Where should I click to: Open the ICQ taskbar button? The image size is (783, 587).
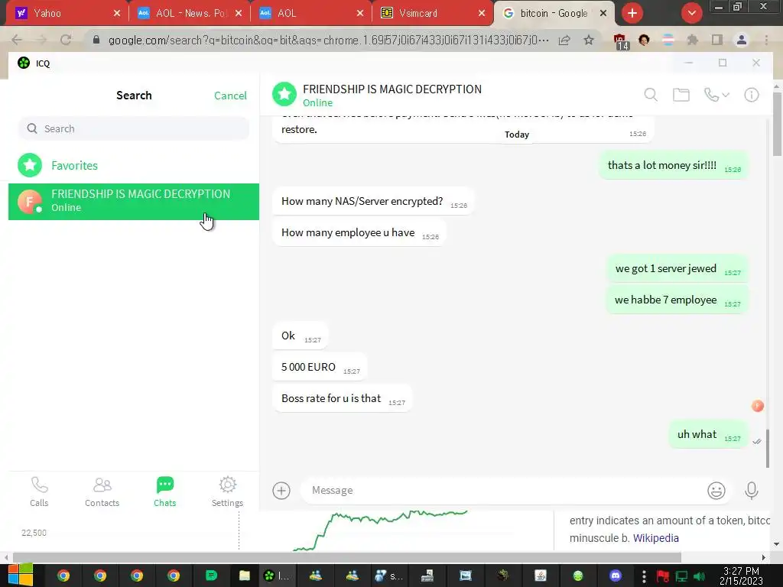276,576
